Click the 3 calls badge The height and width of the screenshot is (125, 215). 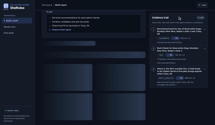tap(201, 18)
